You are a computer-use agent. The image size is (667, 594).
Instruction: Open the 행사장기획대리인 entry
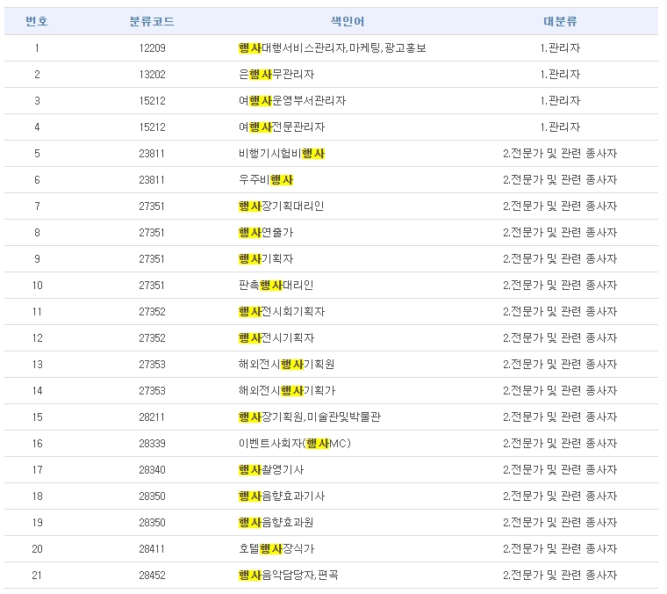pyautogui.click(x=281, y=206)
